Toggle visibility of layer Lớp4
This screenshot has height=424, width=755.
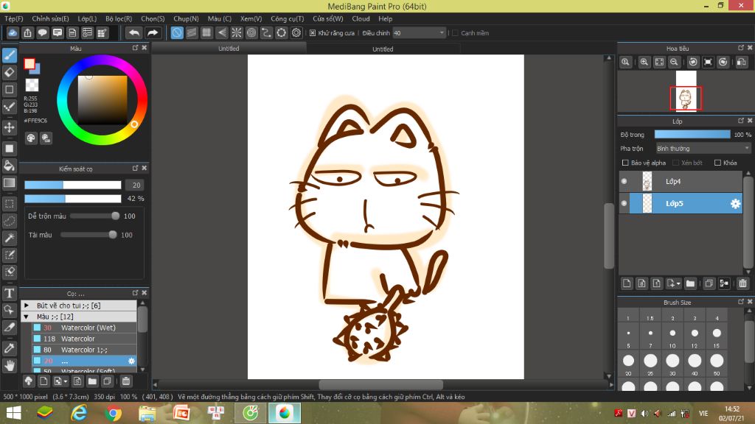[x=624, y=181]
